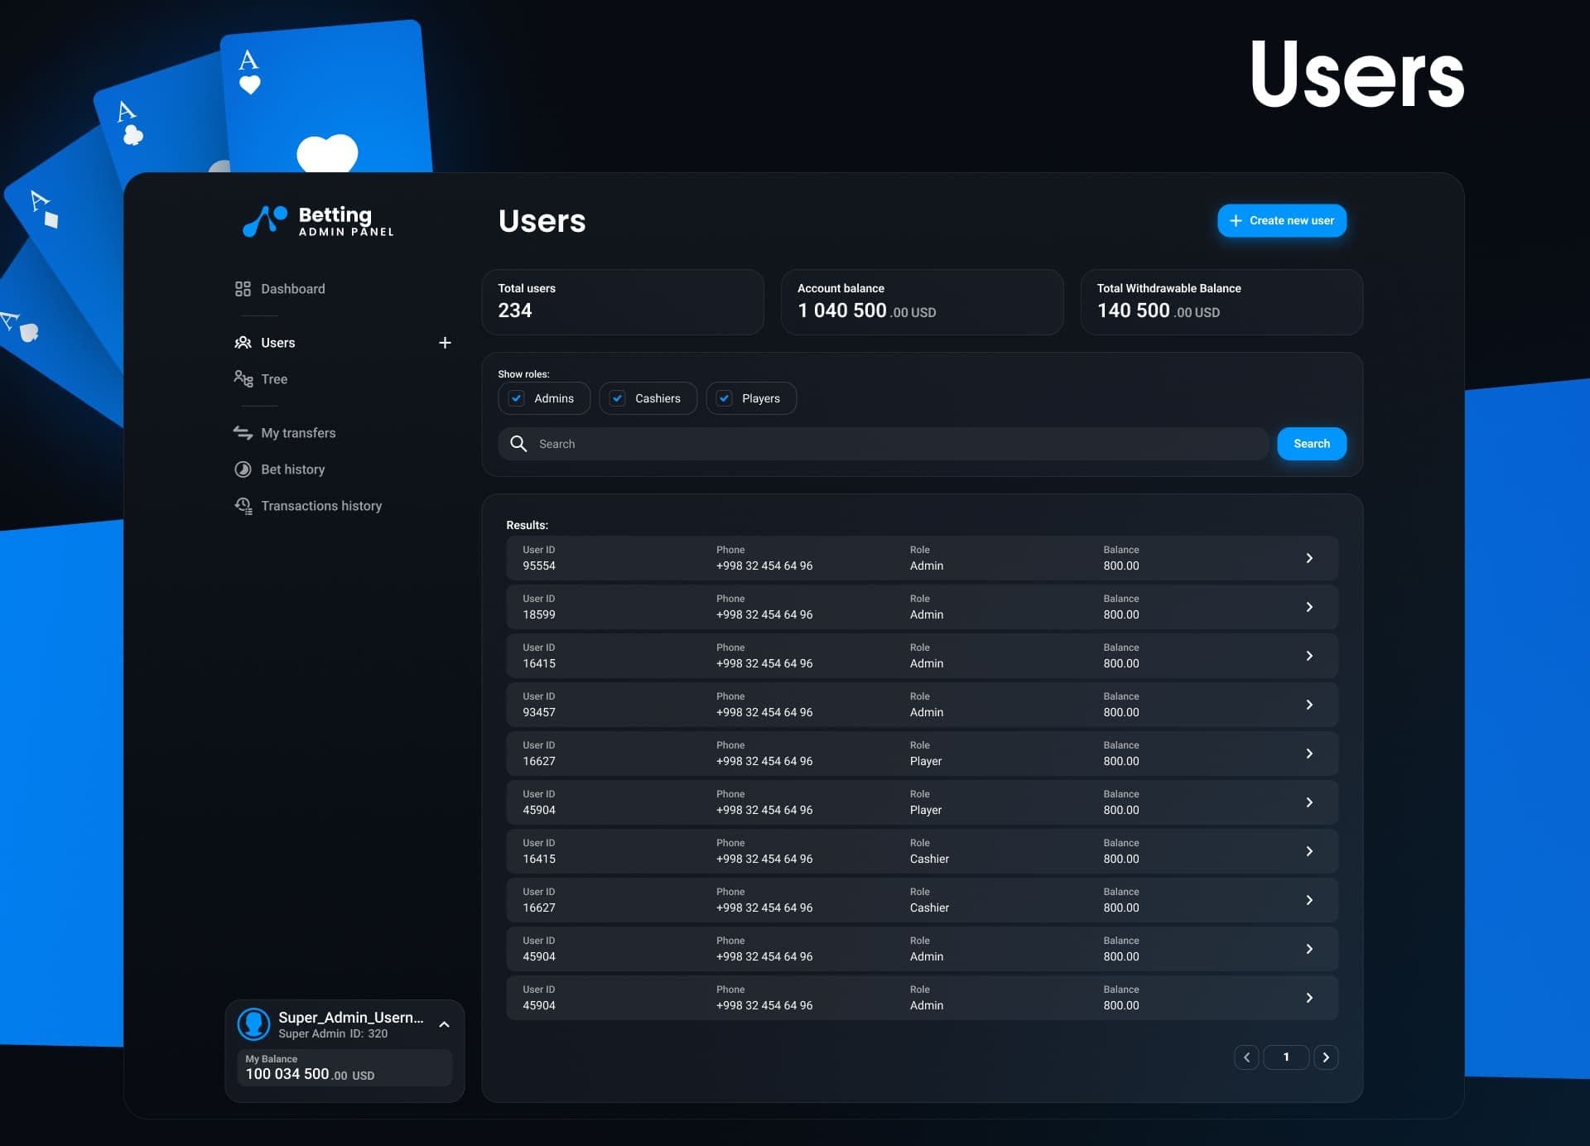Disable the Players role filter checkbox
This screenshot has height=1146, width=1590.
[x=725, y=398]
